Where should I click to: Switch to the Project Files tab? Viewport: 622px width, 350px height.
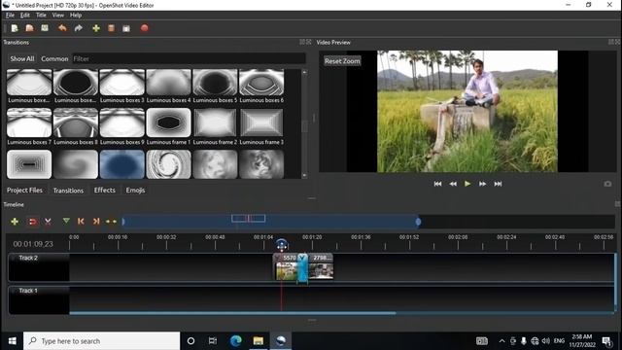pyautogui.click(x=24, y=191)
